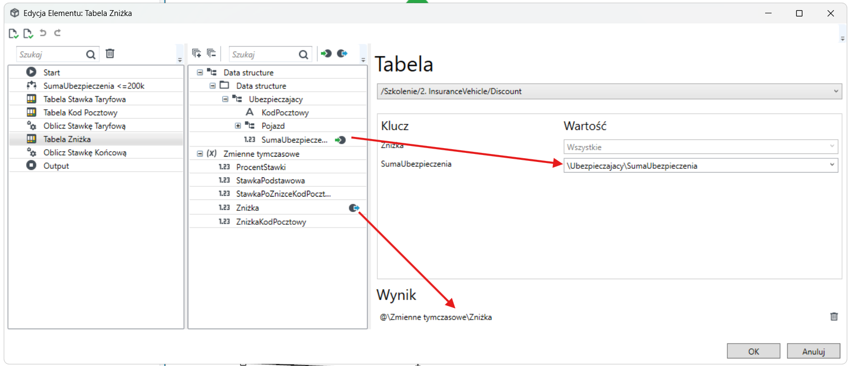Viewport: 851px width, 366px height.
Task: Click the icon of the Start step
Action: point(31,72)
